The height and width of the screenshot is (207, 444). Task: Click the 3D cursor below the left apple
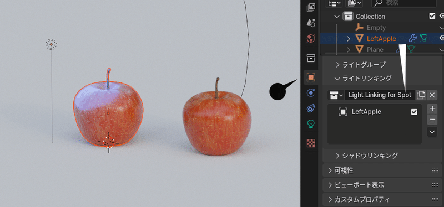click(109, 143)
